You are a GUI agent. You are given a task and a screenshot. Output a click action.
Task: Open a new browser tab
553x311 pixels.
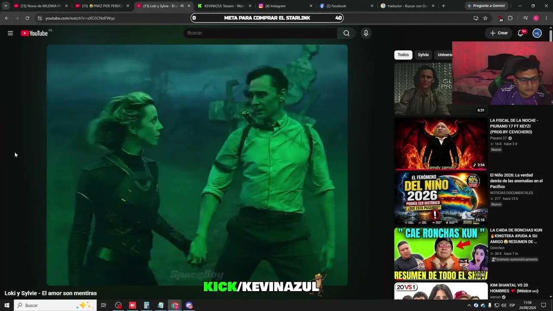tap(444, 6)
